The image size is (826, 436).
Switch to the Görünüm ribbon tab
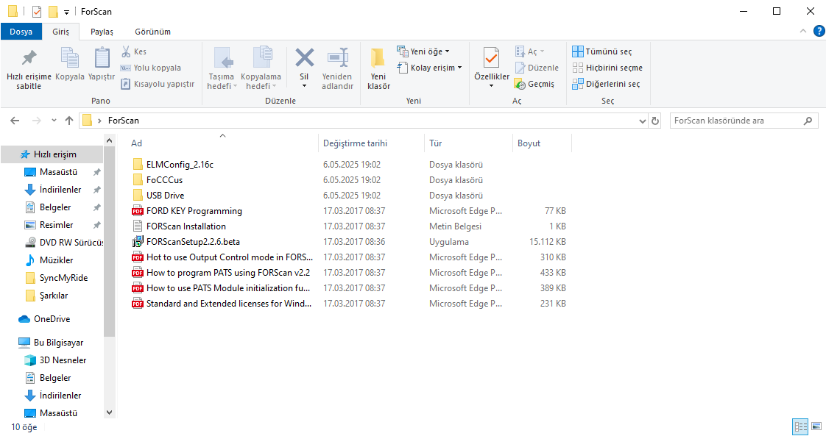click(x=153, y=32)
